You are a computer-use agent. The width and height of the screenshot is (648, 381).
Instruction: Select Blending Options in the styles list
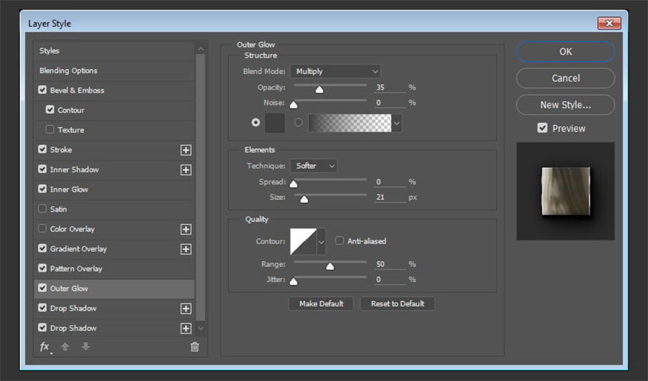[x=68, y=71]
